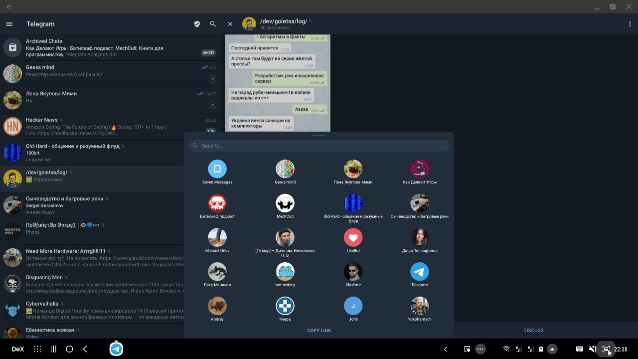Click the DeX button in taskbar
Image resolution: width=638 pixels, height=359 pixels.
[x=17, y=349]
